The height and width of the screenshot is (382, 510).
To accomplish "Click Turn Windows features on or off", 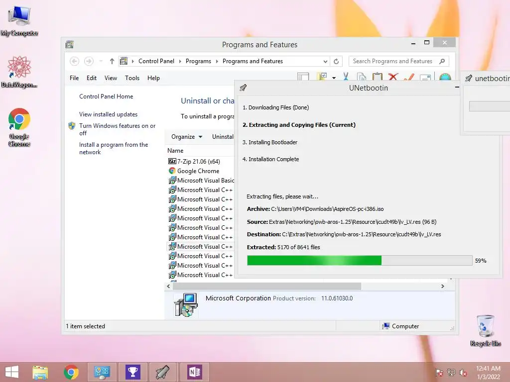I will [117, 129].
